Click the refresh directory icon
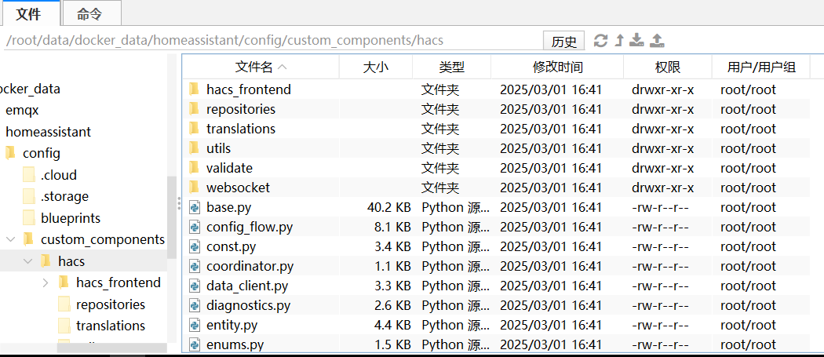This screenshot has height=357, width=824. point(601,41)
